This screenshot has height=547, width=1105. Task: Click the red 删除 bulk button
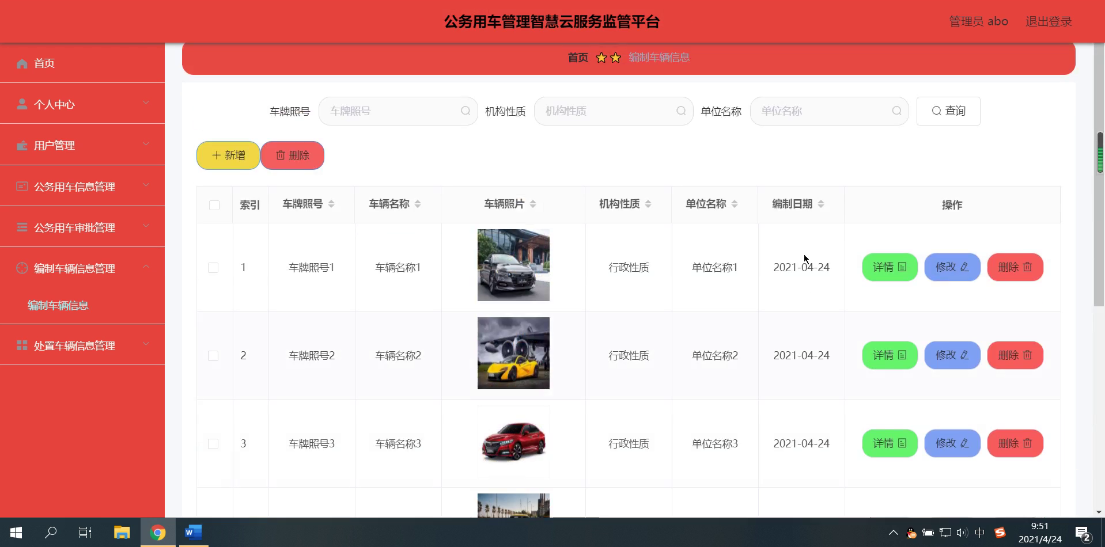point(292,155)
